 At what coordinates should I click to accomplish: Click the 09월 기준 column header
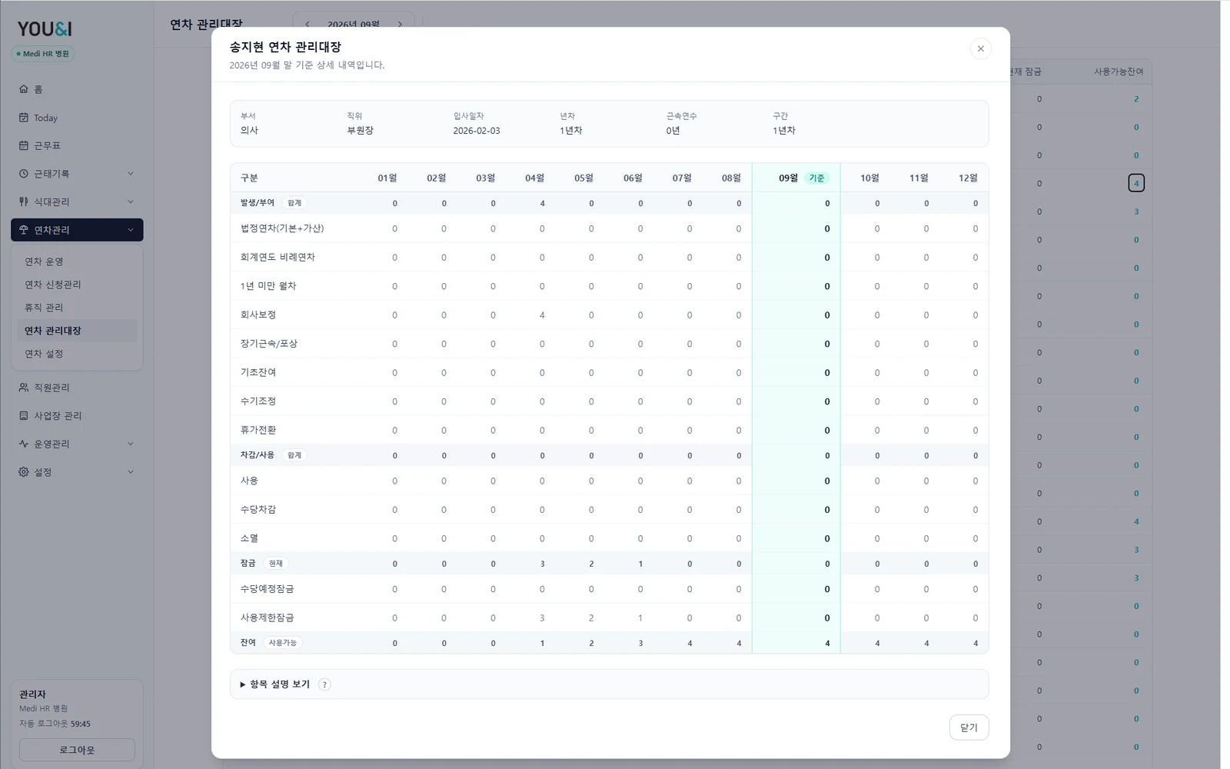[x=796, y=178]
